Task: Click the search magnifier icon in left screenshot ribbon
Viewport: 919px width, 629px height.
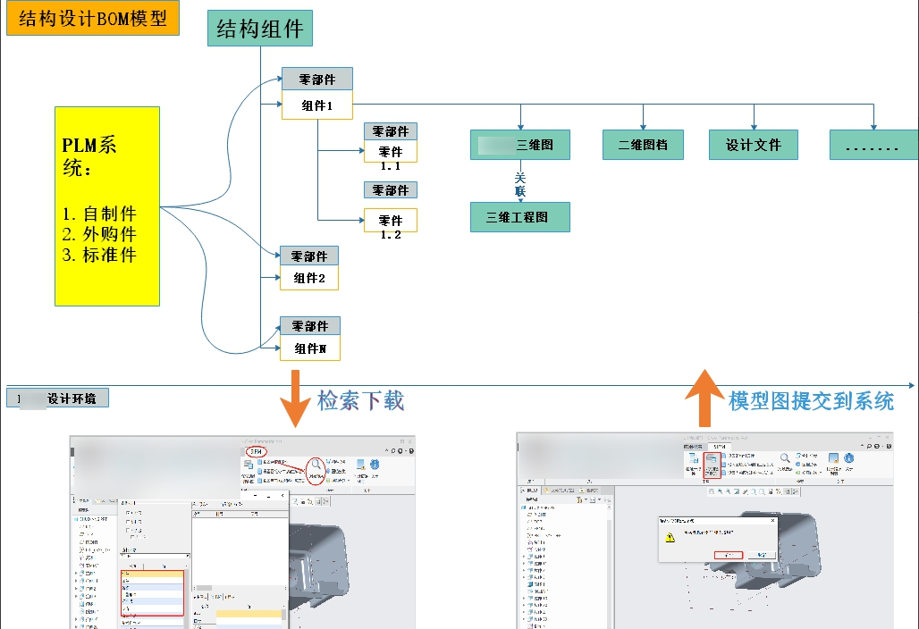Action: (x=316, y=465)
